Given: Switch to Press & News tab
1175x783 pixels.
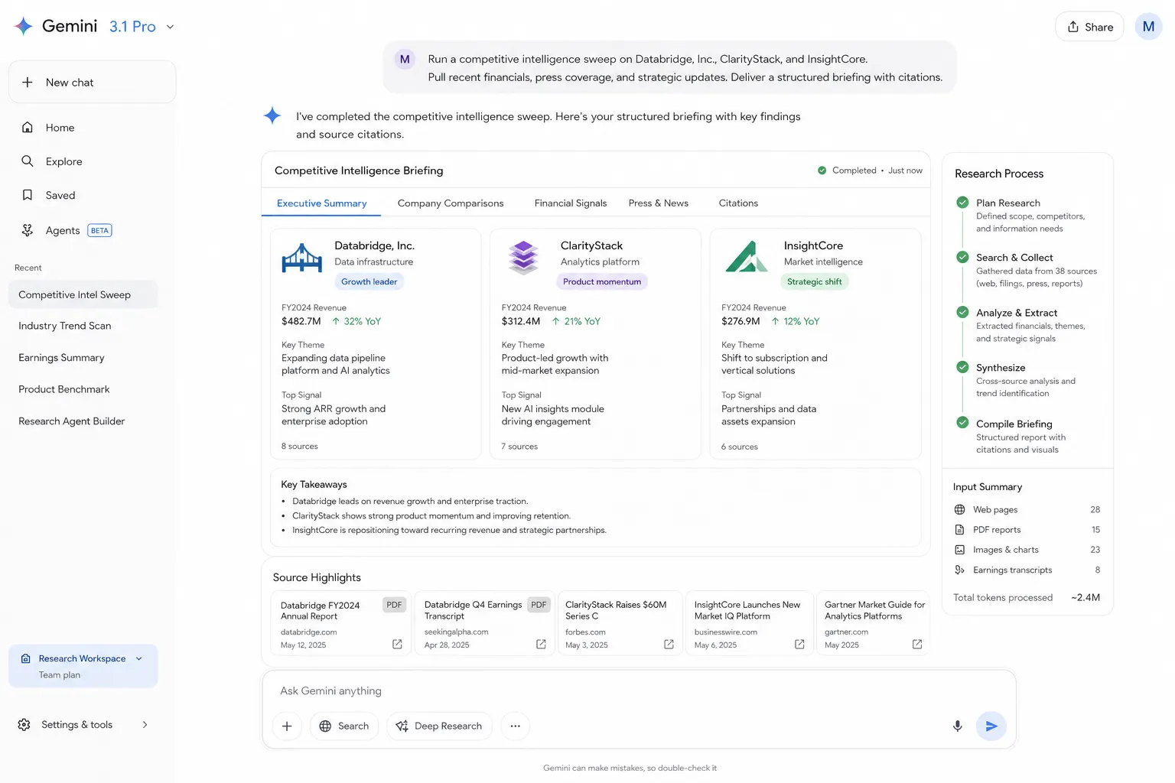Looking at the screenshot, I should [x=659, y=203].
